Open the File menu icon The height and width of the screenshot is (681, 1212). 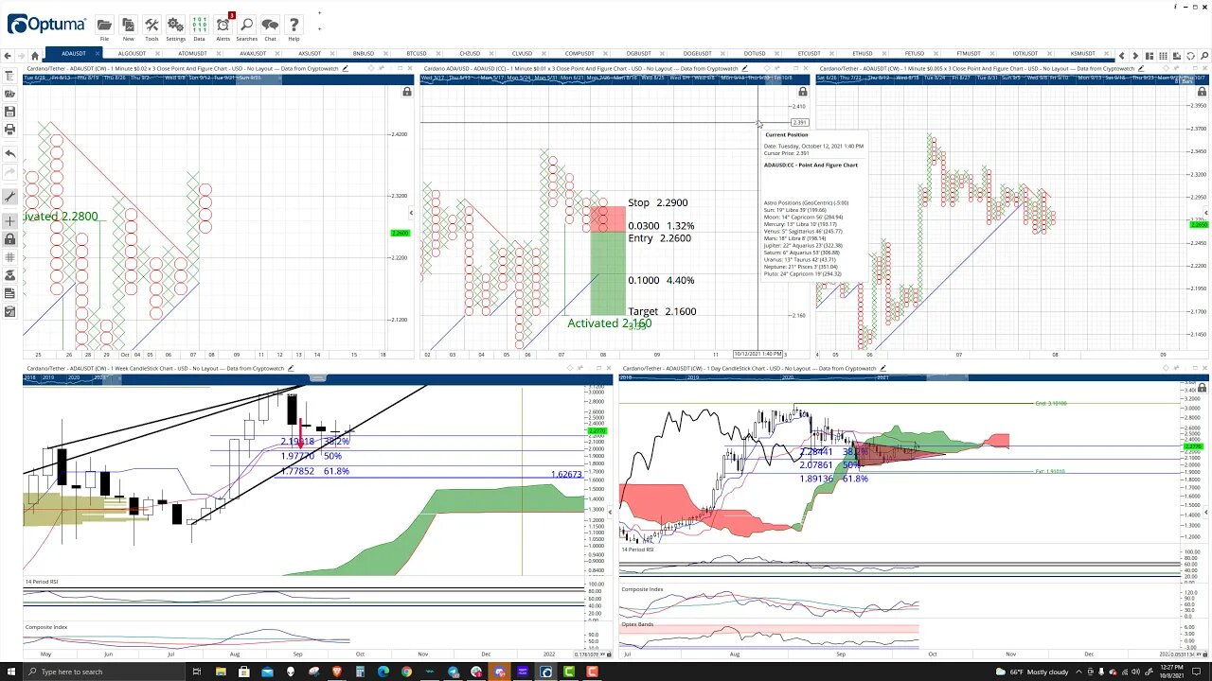[104, 26]
